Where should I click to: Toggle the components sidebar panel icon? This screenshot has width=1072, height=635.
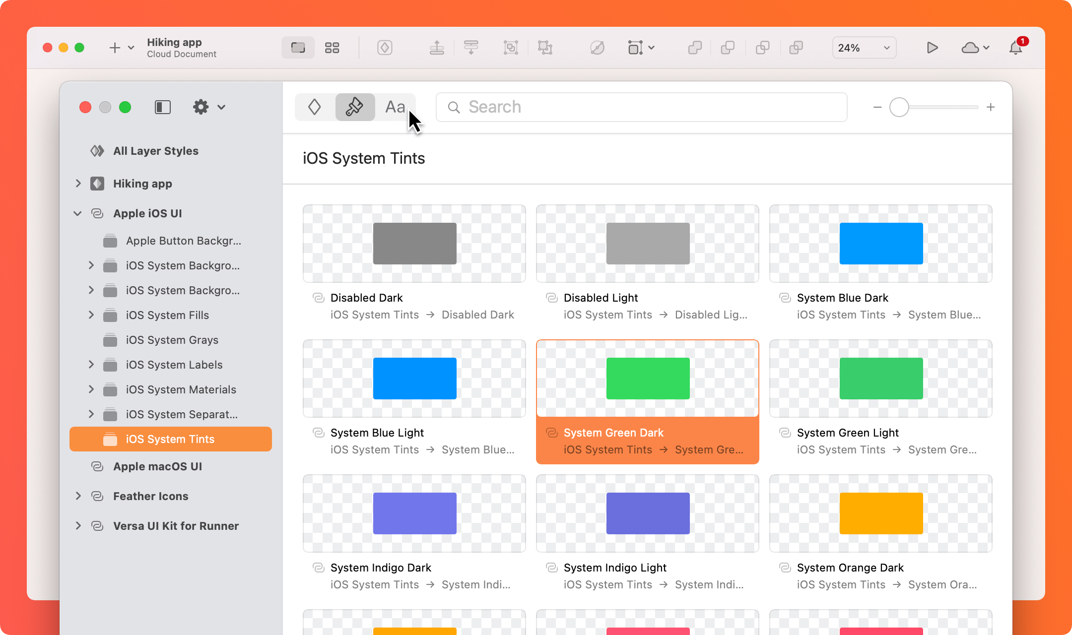[163, 107]
